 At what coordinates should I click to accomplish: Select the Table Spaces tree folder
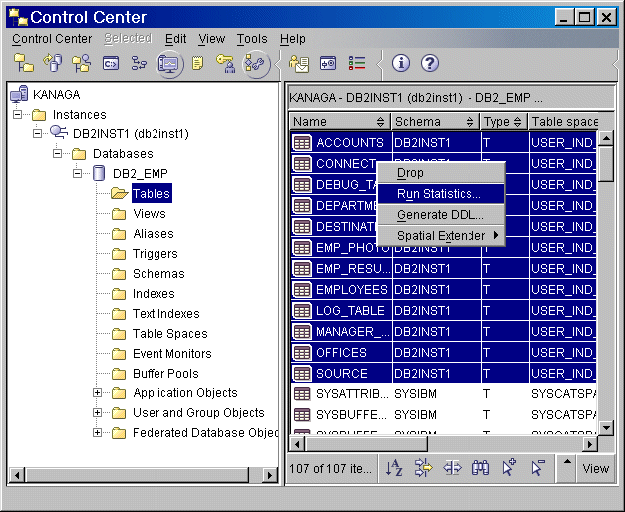point(169,334)
